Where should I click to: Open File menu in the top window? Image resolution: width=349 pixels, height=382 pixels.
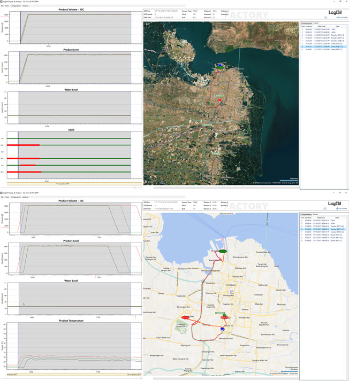[3, 6]
